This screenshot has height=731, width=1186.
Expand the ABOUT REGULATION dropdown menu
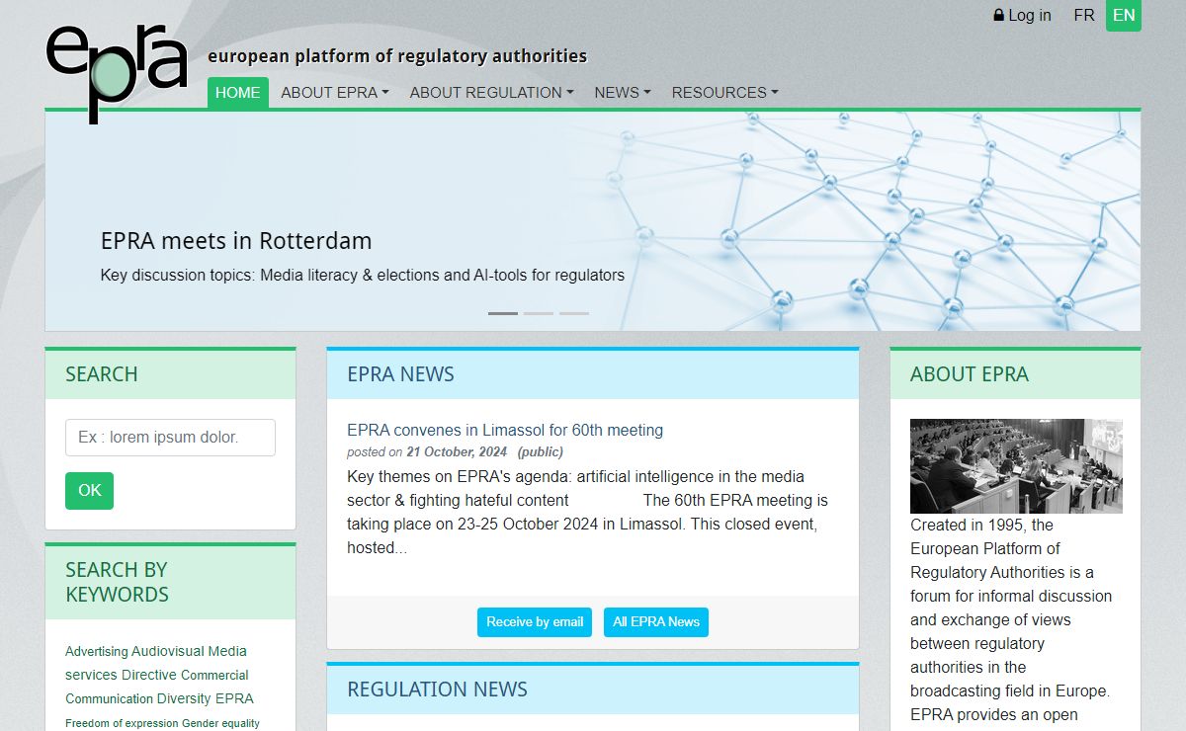pyautogui.click(x=492, y=93)
